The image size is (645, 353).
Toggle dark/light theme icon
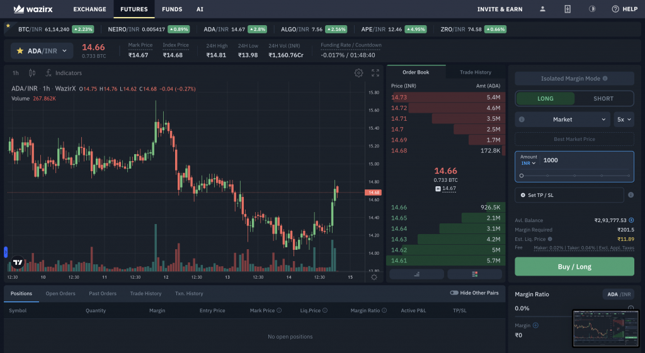pos(592,9)
